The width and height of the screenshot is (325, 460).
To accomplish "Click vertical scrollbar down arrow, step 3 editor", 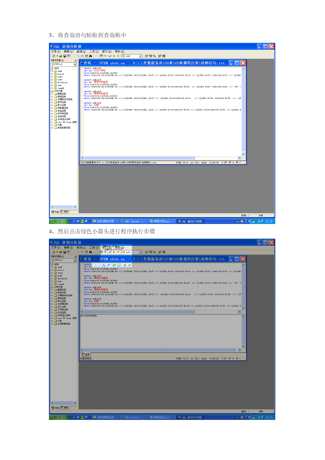I will pos(243,154).
